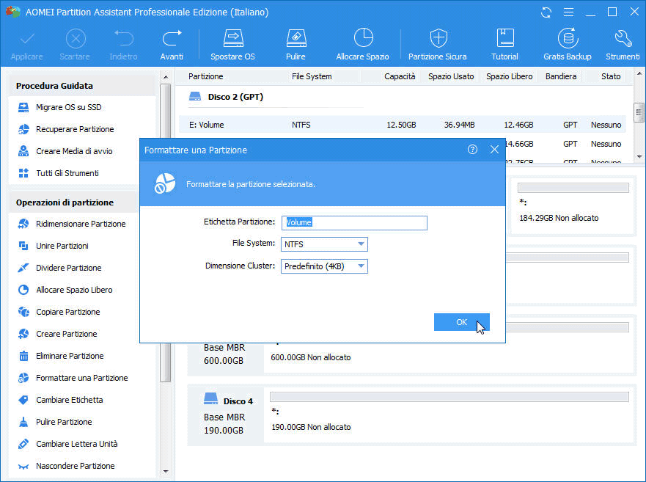Click the Etichetta Partizione text field
This screenshot has height=482, width=646.
coord(354,223)
